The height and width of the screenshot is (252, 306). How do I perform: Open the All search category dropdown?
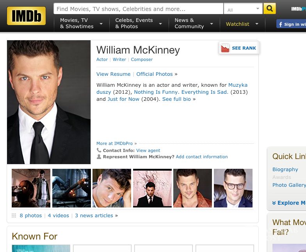[243, 9]
